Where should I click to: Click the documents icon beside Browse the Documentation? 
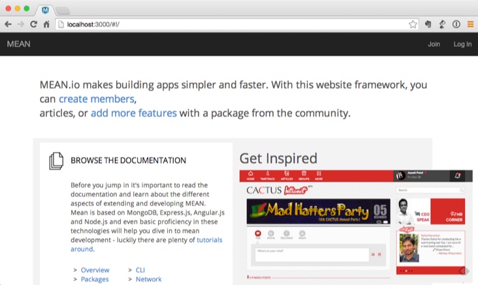[x=56, y=161]
